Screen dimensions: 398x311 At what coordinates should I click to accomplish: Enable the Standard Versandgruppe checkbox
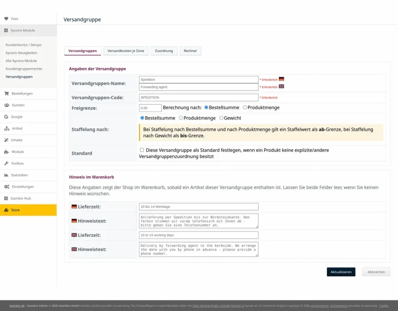point(142,150)
